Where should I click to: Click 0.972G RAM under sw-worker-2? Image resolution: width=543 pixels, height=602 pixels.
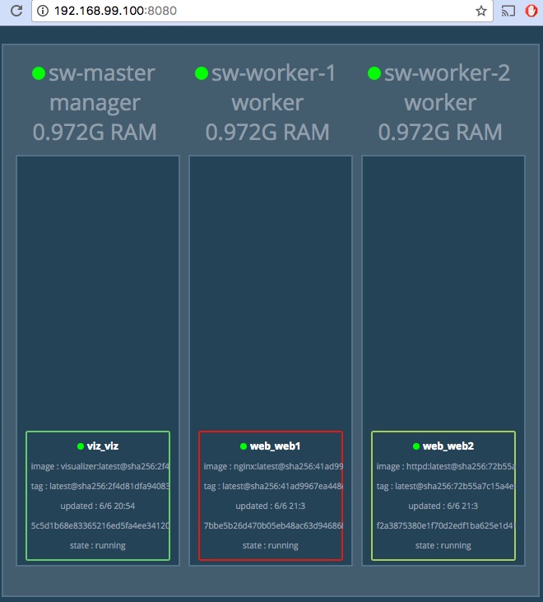(x=440, y=132)
